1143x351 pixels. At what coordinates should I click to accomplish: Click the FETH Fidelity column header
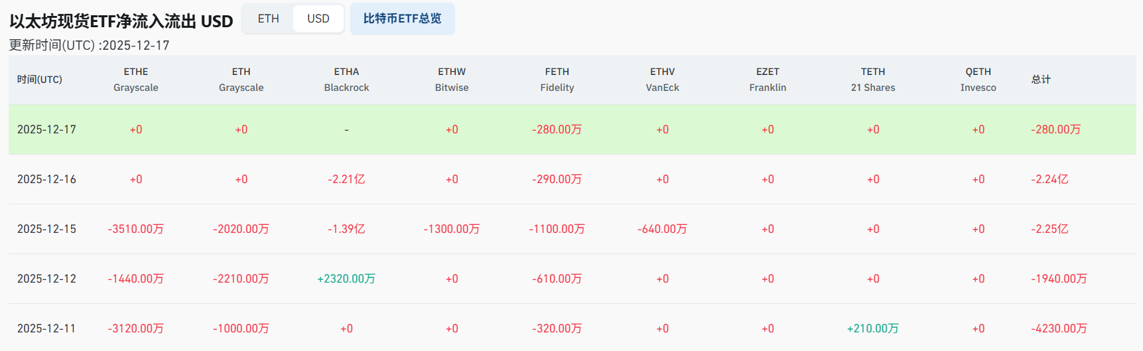click(x=557, y=80)
